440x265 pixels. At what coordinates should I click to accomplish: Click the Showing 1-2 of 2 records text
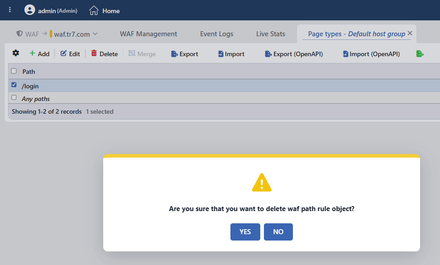click(x=47, y=111)
